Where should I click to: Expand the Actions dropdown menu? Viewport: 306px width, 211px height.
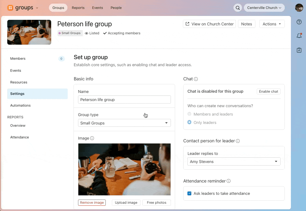[x=272, y=24]
